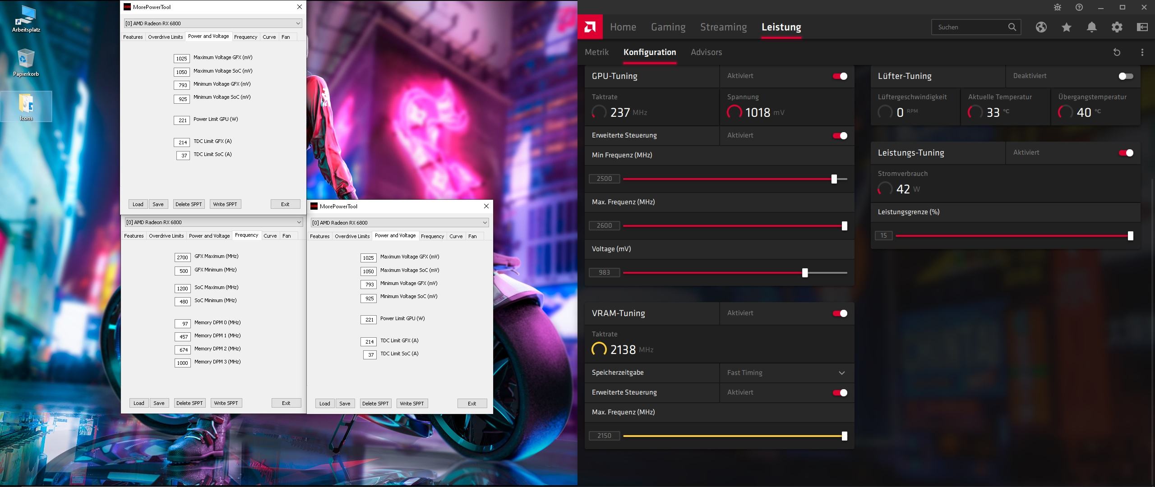
Task: Select Fan tab in Frequency MorePowerTool window
Action: (x=286, y=236)
